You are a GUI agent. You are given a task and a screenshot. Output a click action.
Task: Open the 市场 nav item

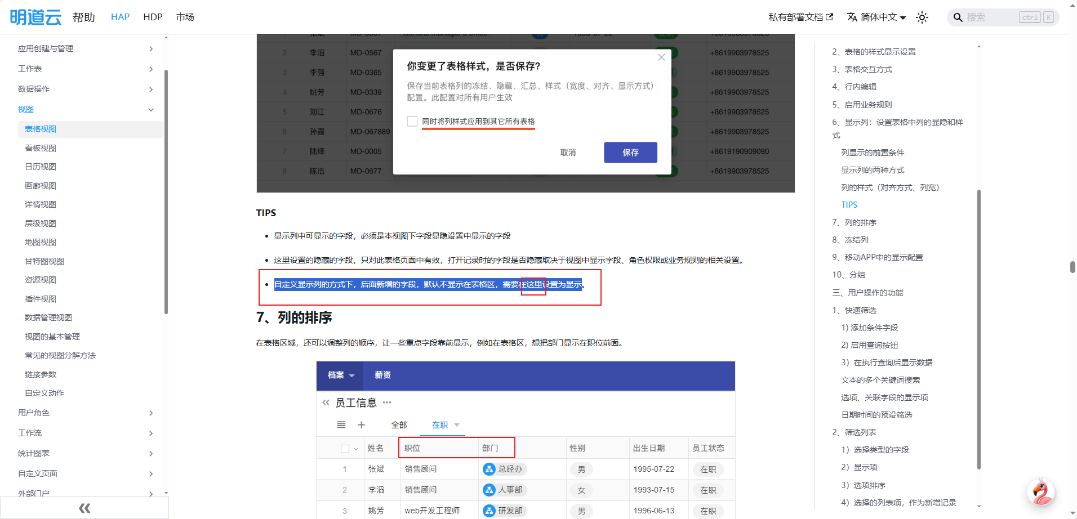click(x=185, y=17)
